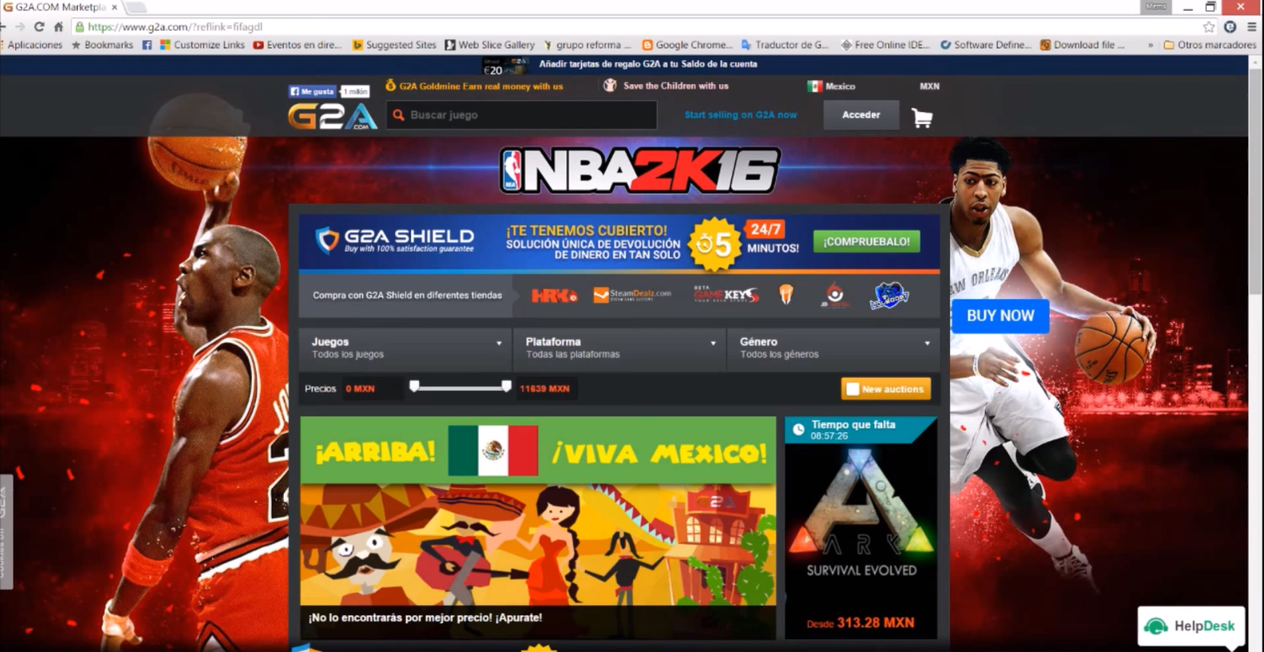This screenshot has height=652, width=1264.
Task: Click the BUY NOW button
Action: point(1000,316)
